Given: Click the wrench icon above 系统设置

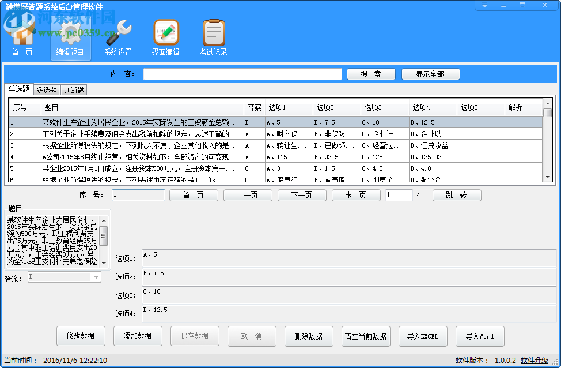Looking at the screenshot, I should pos(117,32).
